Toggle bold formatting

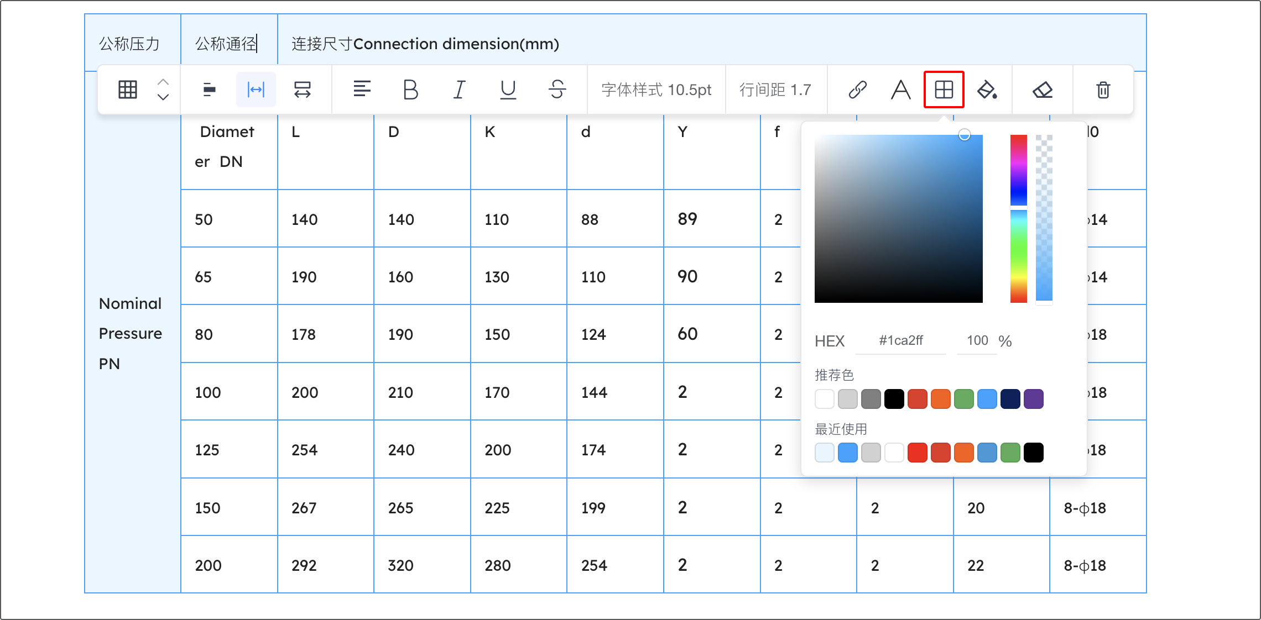click(x=410, y=90)
